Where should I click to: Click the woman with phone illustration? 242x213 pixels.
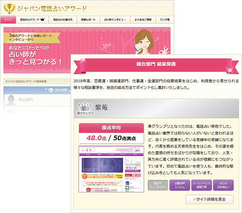coord(144,42)
